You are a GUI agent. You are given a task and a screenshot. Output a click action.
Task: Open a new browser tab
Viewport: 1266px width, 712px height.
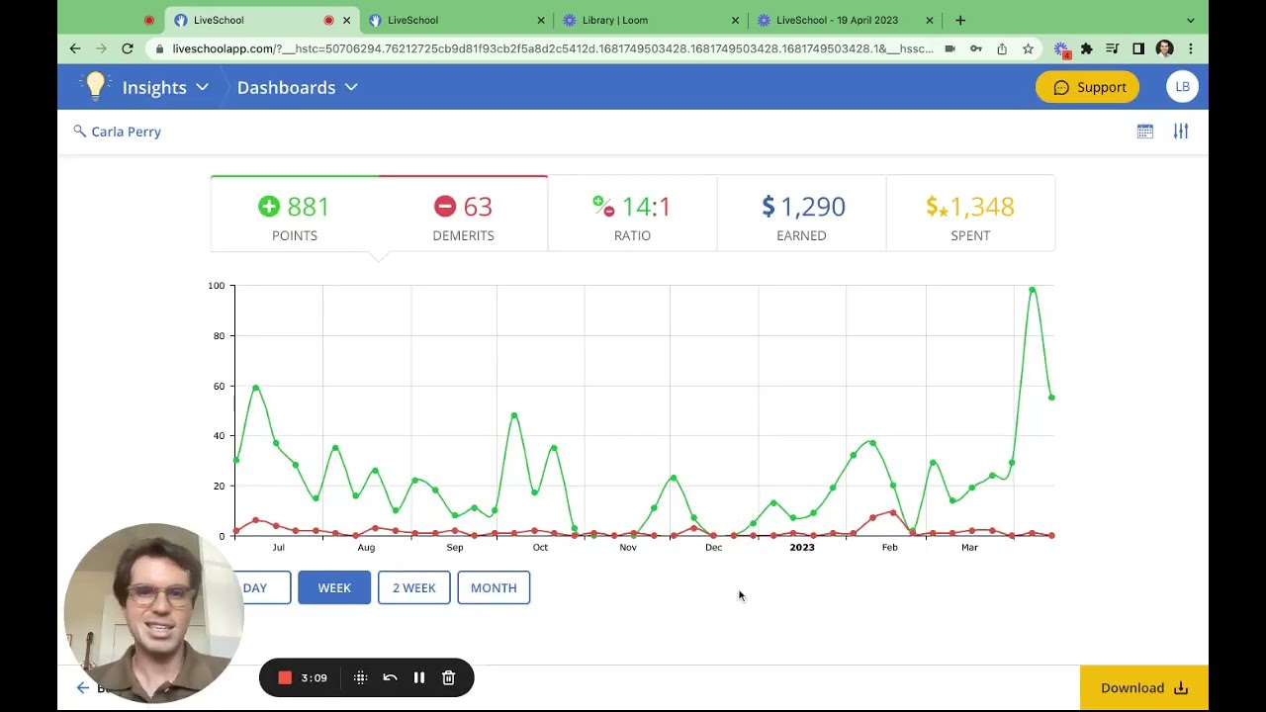click(x=960, y=20)
